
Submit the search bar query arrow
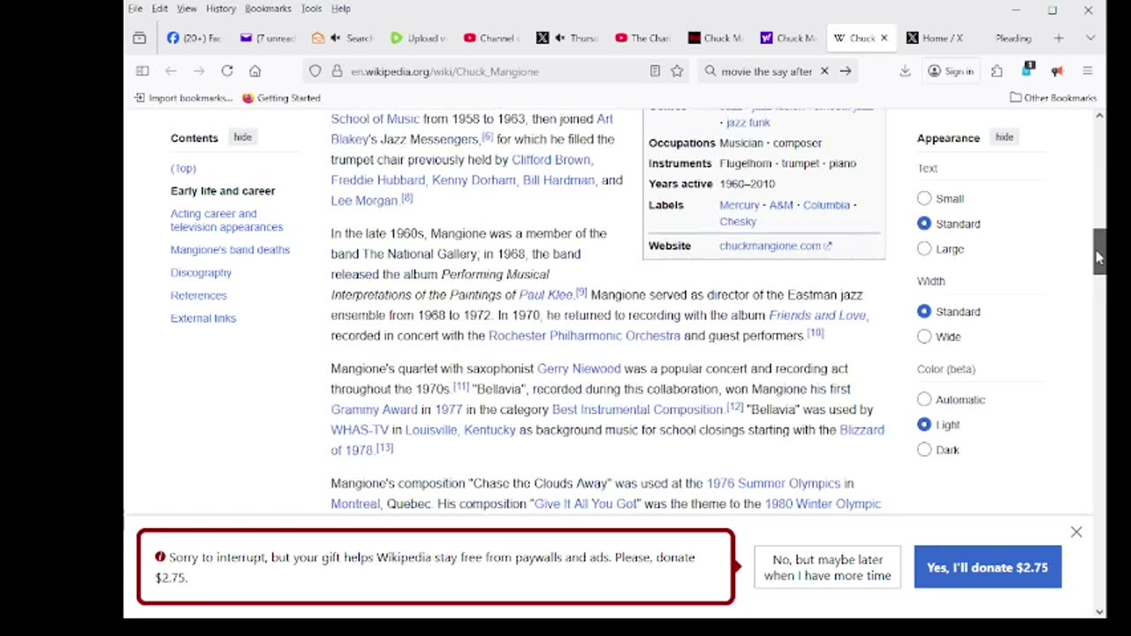click(846, 71)
